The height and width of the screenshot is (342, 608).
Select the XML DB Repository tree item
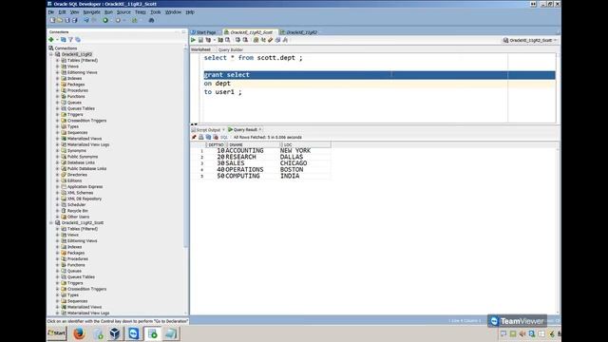tap(85, 199)
